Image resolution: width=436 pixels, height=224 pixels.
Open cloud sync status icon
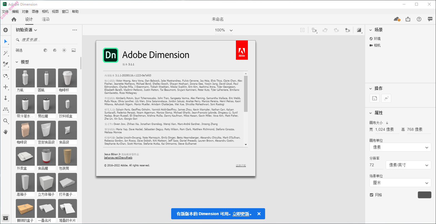(397, 19)
